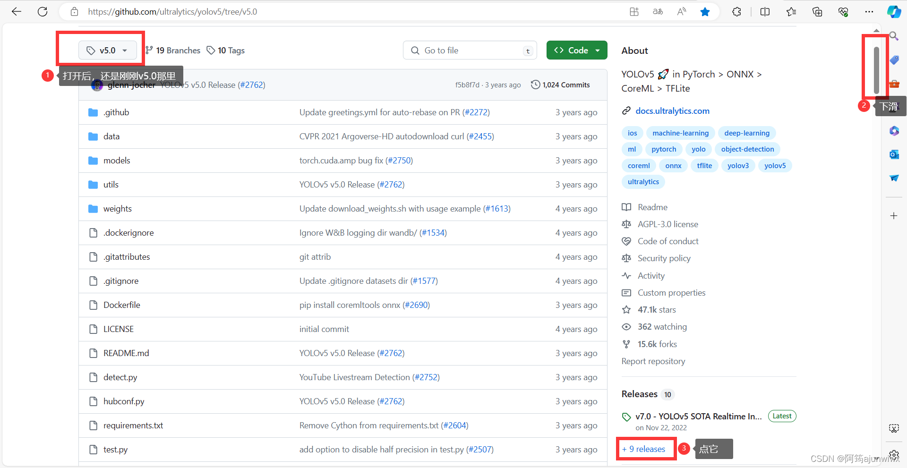Open 19 Branches link
Viewport: 907px width, 468px height.
(173, 51)
